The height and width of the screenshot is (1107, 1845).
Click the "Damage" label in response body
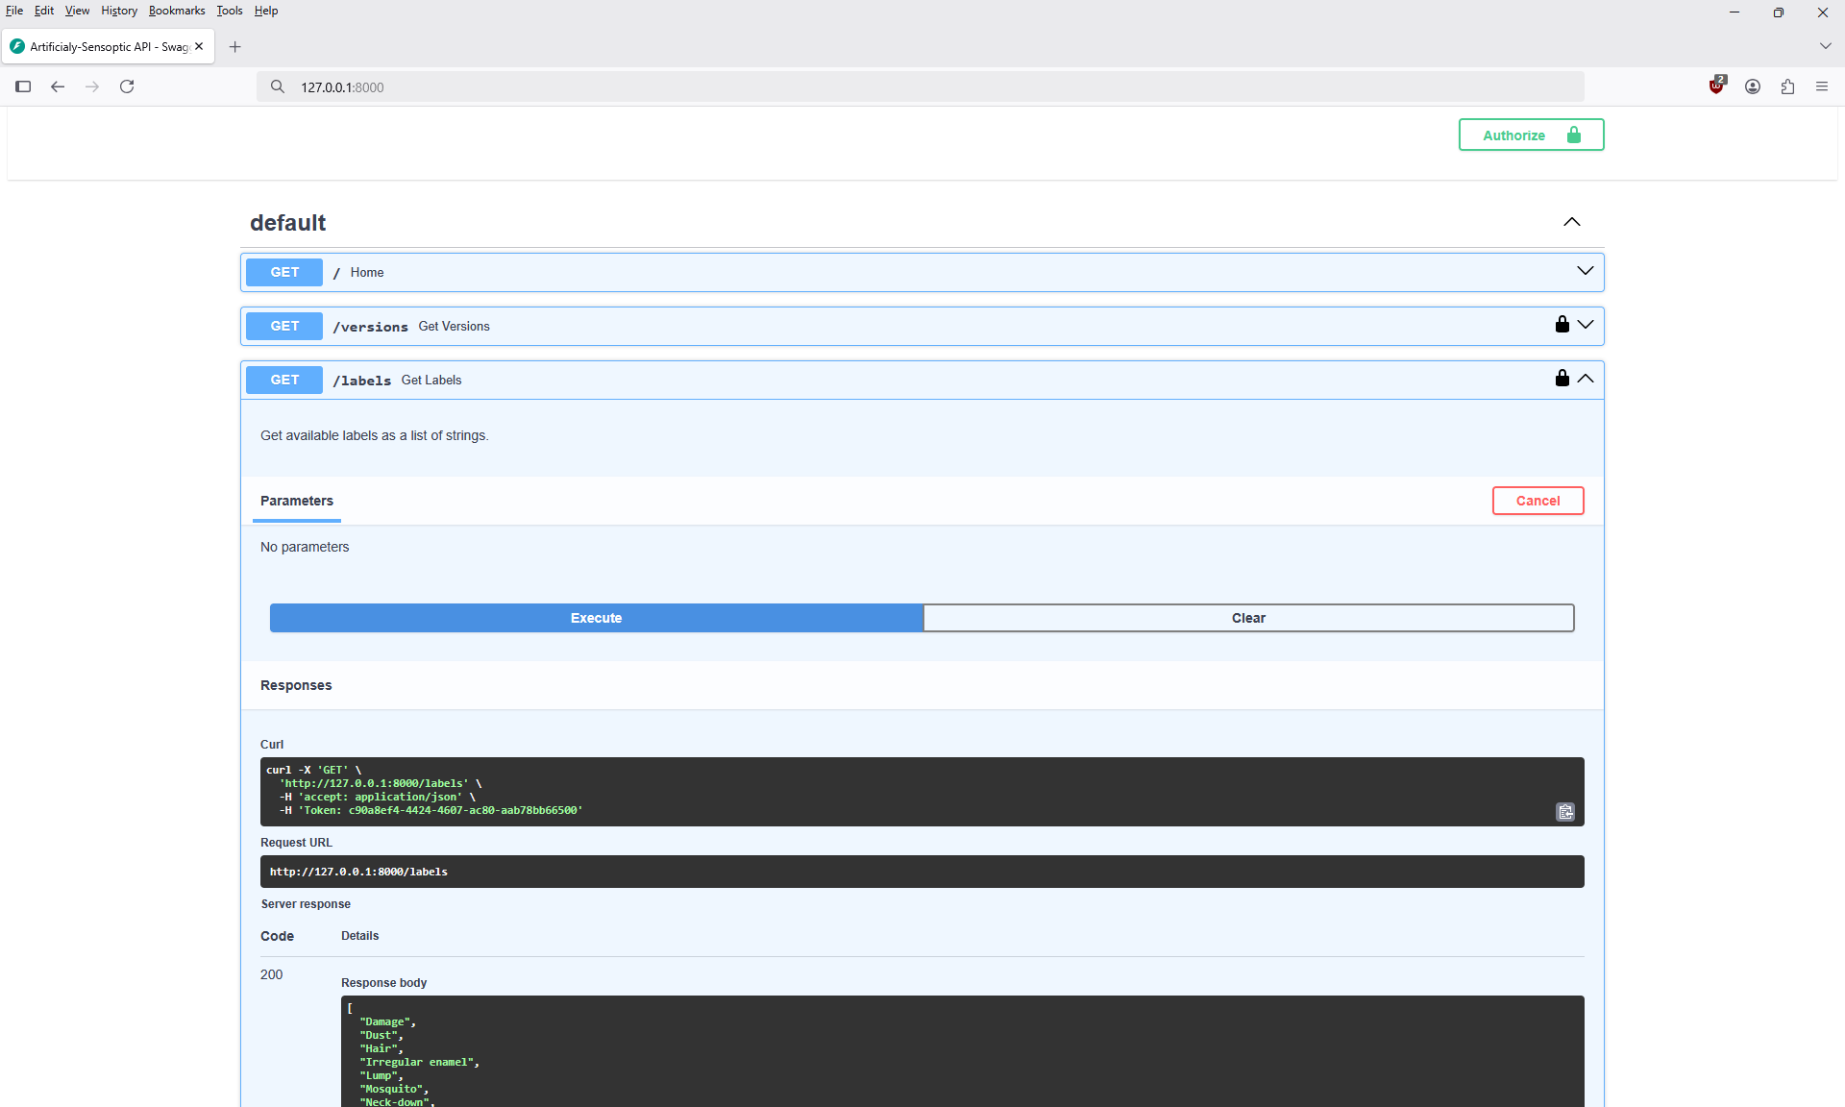[387, 1021]
